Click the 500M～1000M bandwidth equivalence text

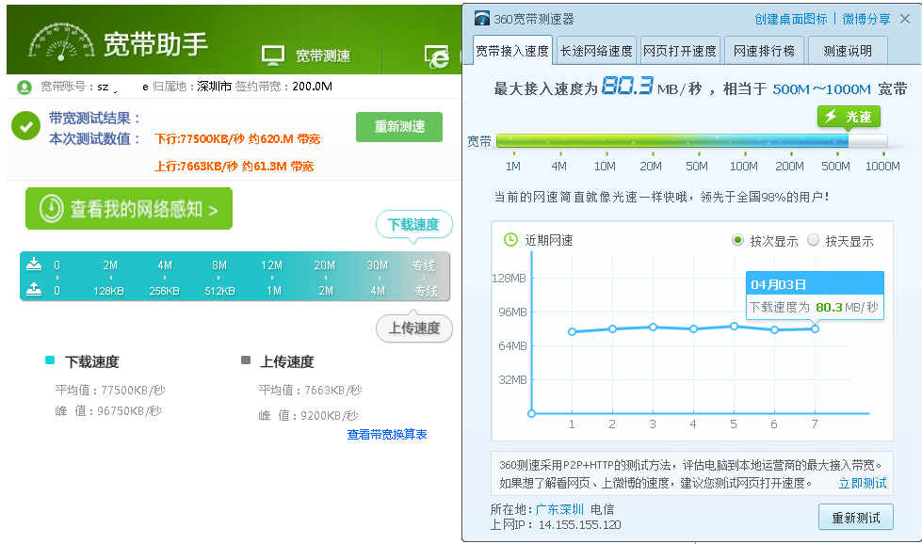pyautogui.click(x=821, y=88)
